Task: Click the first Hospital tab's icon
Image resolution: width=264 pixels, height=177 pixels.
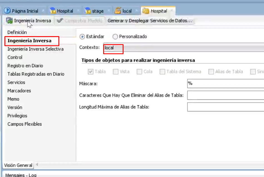Action: pyautogui.click(x=53, y=11)
